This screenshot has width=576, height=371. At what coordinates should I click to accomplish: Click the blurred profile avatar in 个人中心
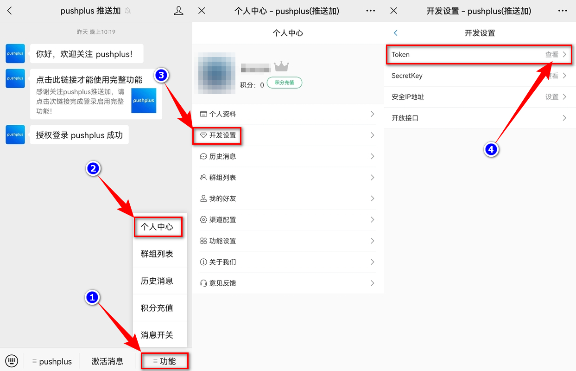[216, 73]
